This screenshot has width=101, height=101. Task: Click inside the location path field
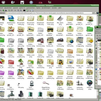[49, 13]
